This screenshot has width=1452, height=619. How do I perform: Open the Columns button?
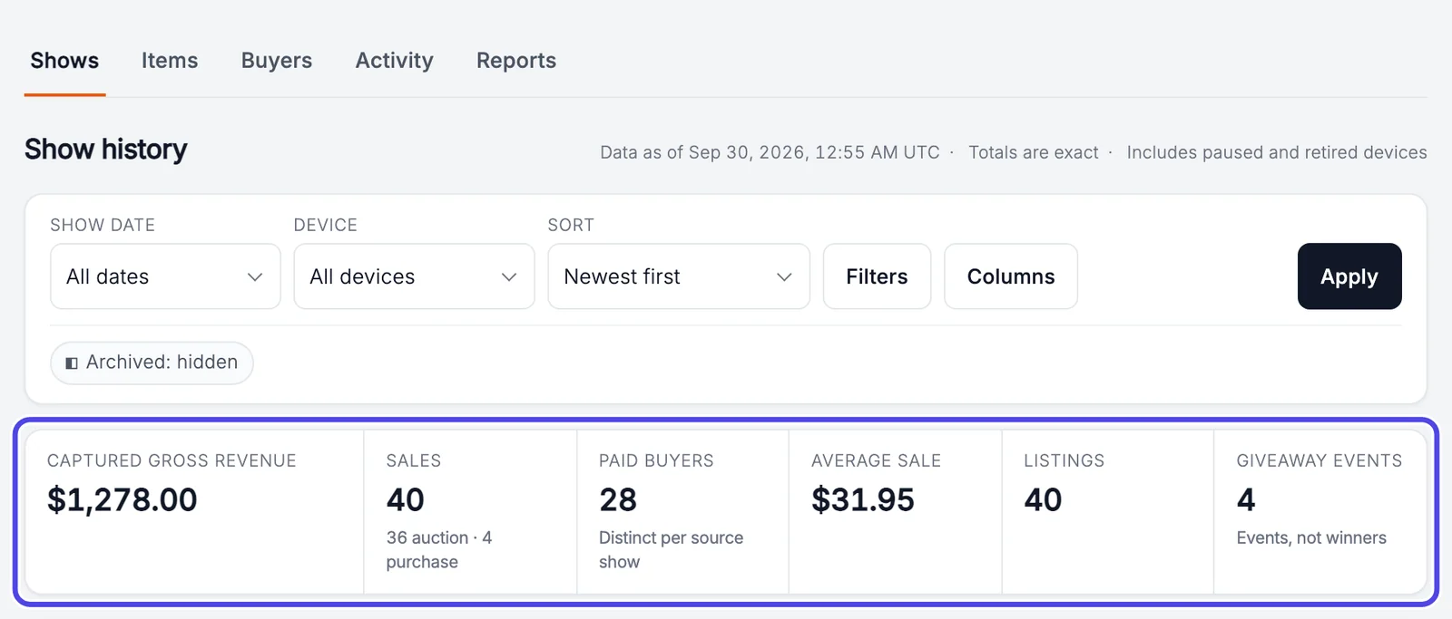1011,276
